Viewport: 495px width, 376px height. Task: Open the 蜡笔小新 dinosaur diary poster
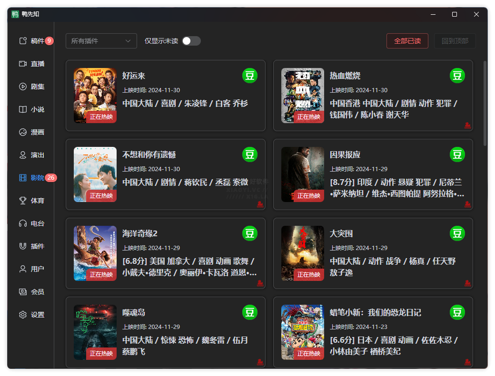(x=302, y=332)
